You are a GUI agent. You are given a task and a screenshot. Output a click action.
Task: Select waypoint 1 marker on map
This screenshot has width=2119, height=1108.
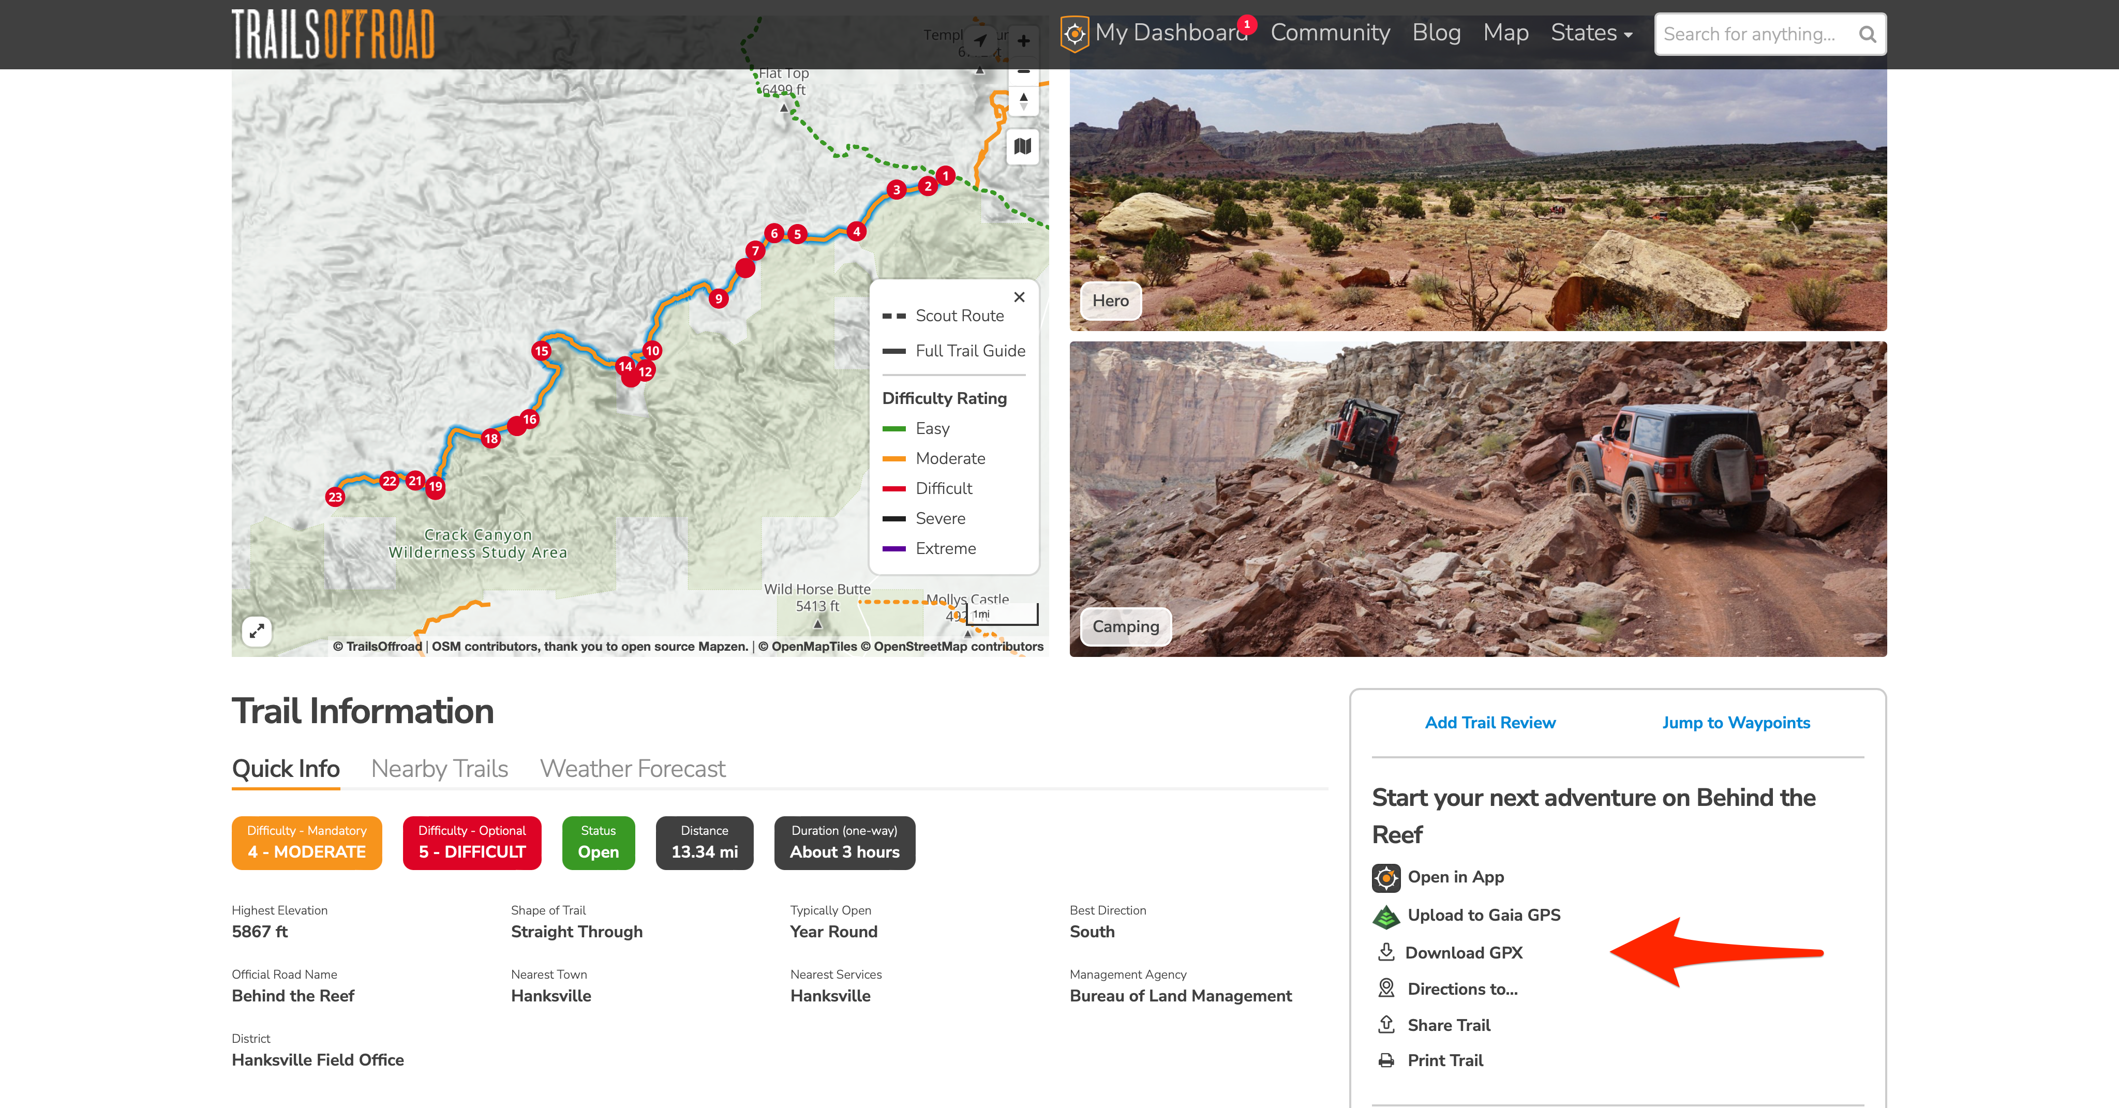point(946,175)
